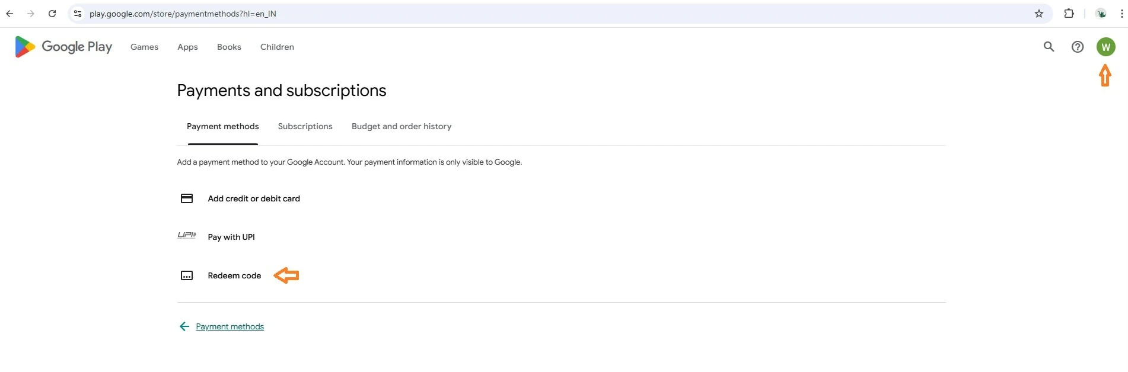Click the 'Add a payment method' description text
The image size is (1128, 372).
coord(349,162)
